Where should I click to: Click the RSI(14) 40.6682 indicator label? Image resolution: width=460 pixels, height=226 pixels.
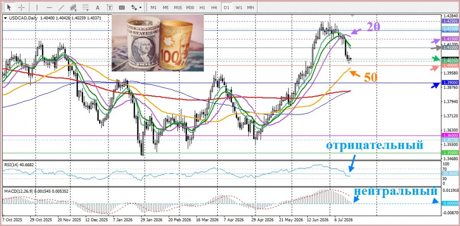(19, 165)
